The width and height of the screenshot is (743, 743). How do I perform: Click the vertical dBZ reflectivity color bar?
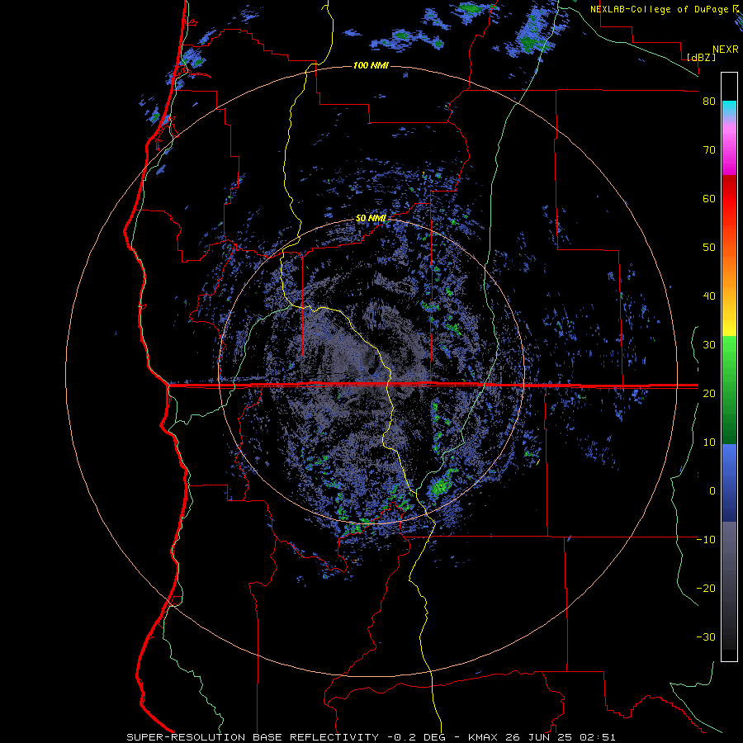pyautogui.click(x=729, y=367)
